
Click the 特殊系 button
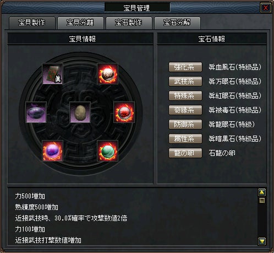tap(185, 96)
